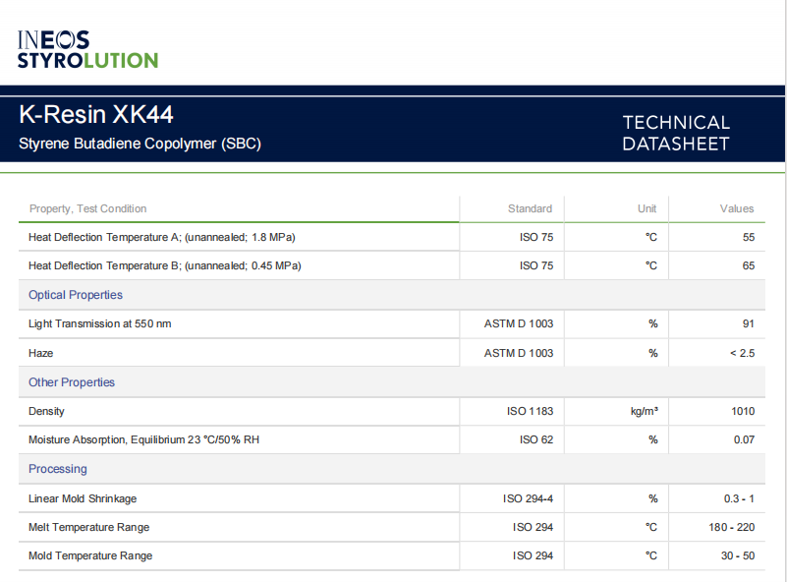The height and width of the screenshot is (582, 787).
Task: Click the Other Properties section heading
Action: tap(72, 382)
